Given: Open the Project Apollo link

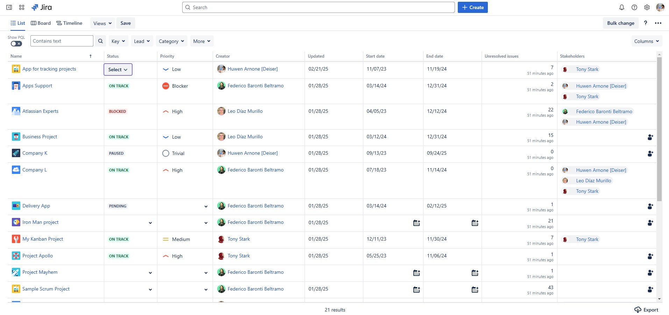Looking at the screenshot, I should [37, 256].
